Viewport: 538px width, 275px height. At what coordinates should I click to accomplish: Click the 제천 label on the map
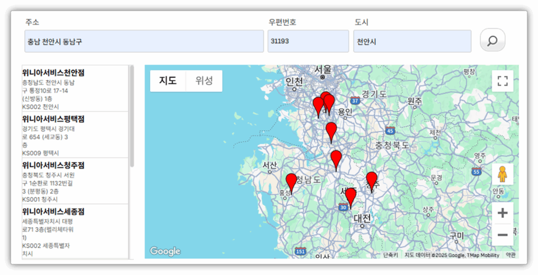coord(436,132)
